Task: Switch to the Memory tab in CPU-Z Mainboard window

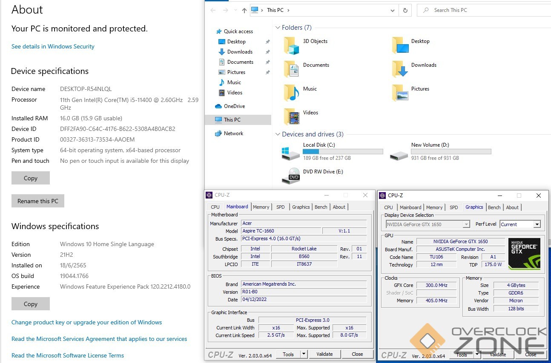Action: point(261,207)
